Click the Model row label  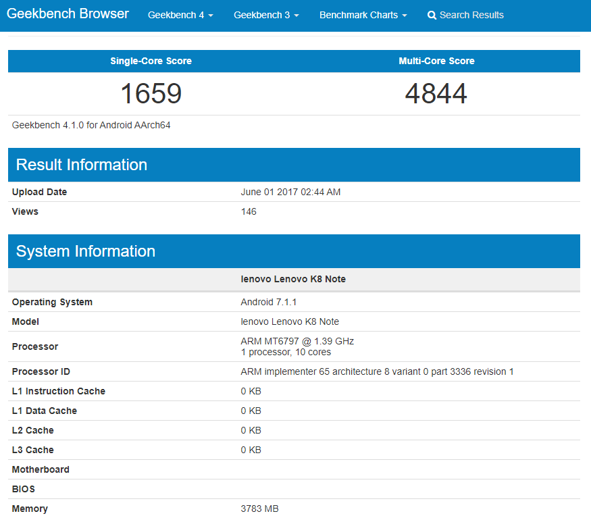pyautogui.click(x=26, y=321)
